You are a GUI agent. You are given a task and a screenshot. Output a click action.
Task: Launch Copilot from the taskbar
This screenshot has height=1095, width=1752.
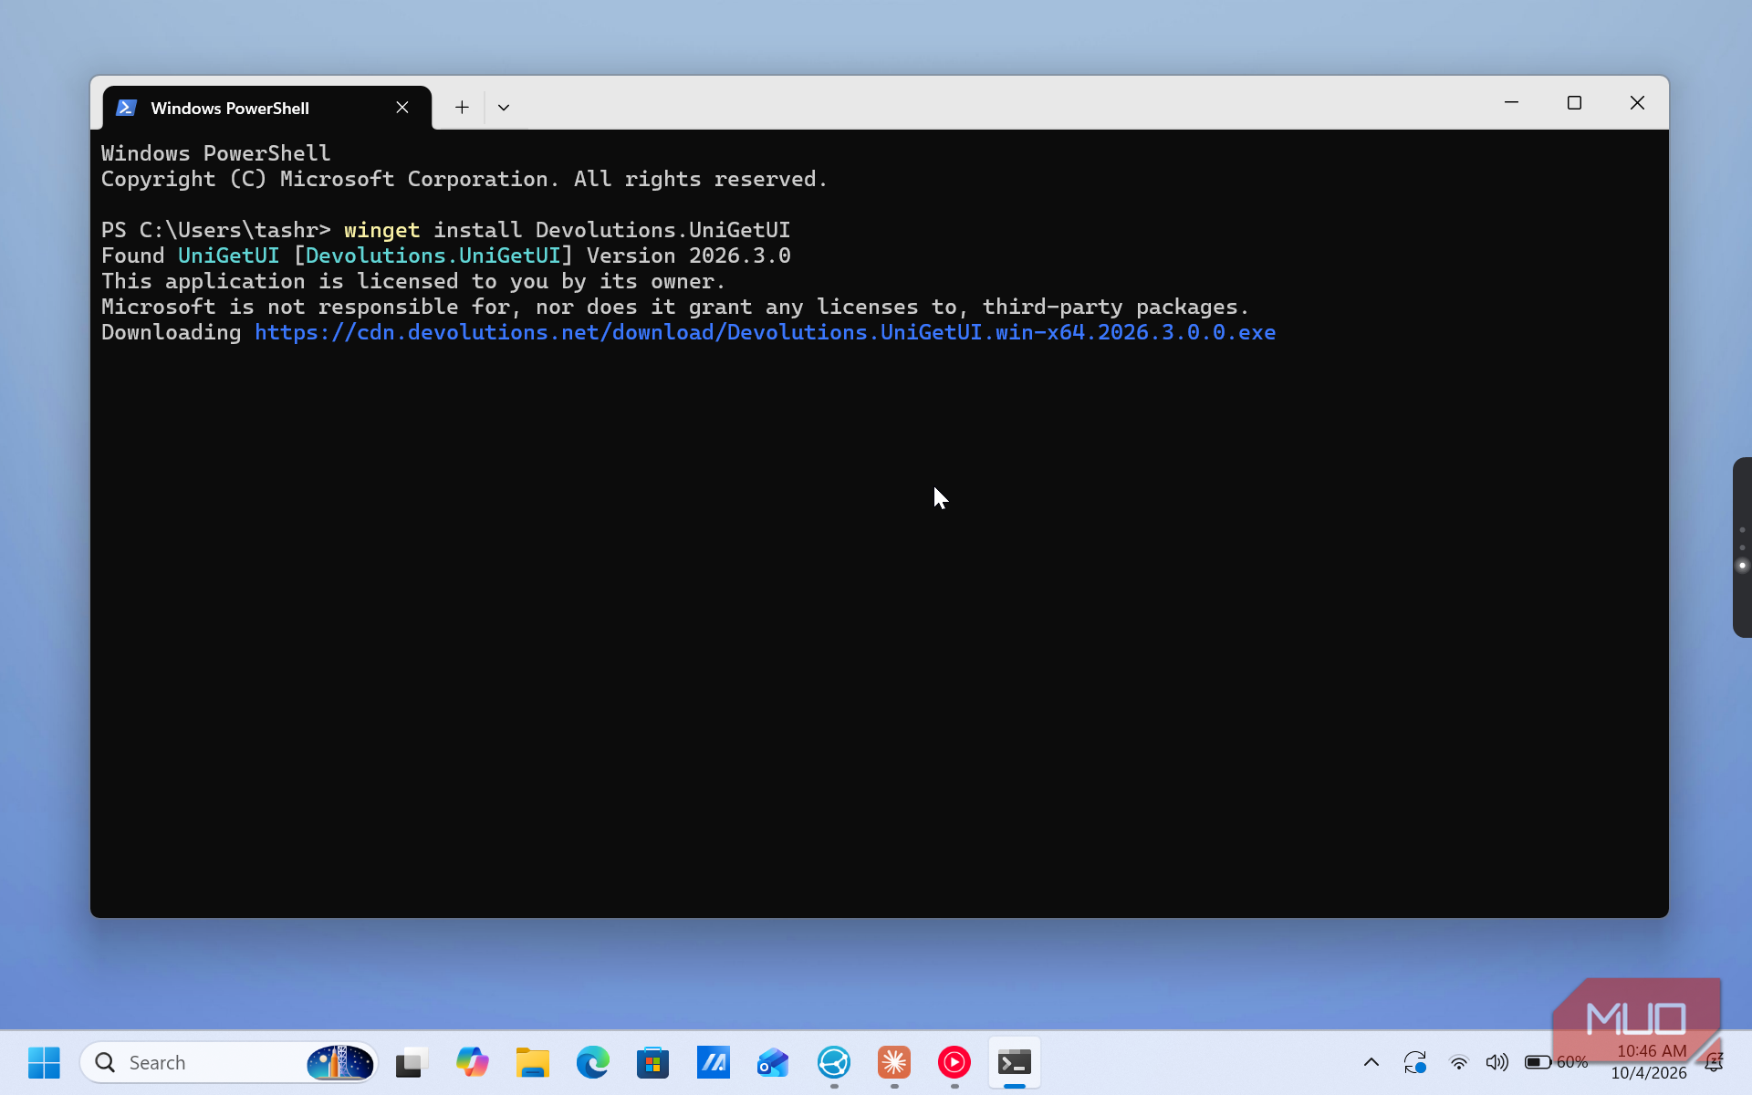(x=472, y=1062)
